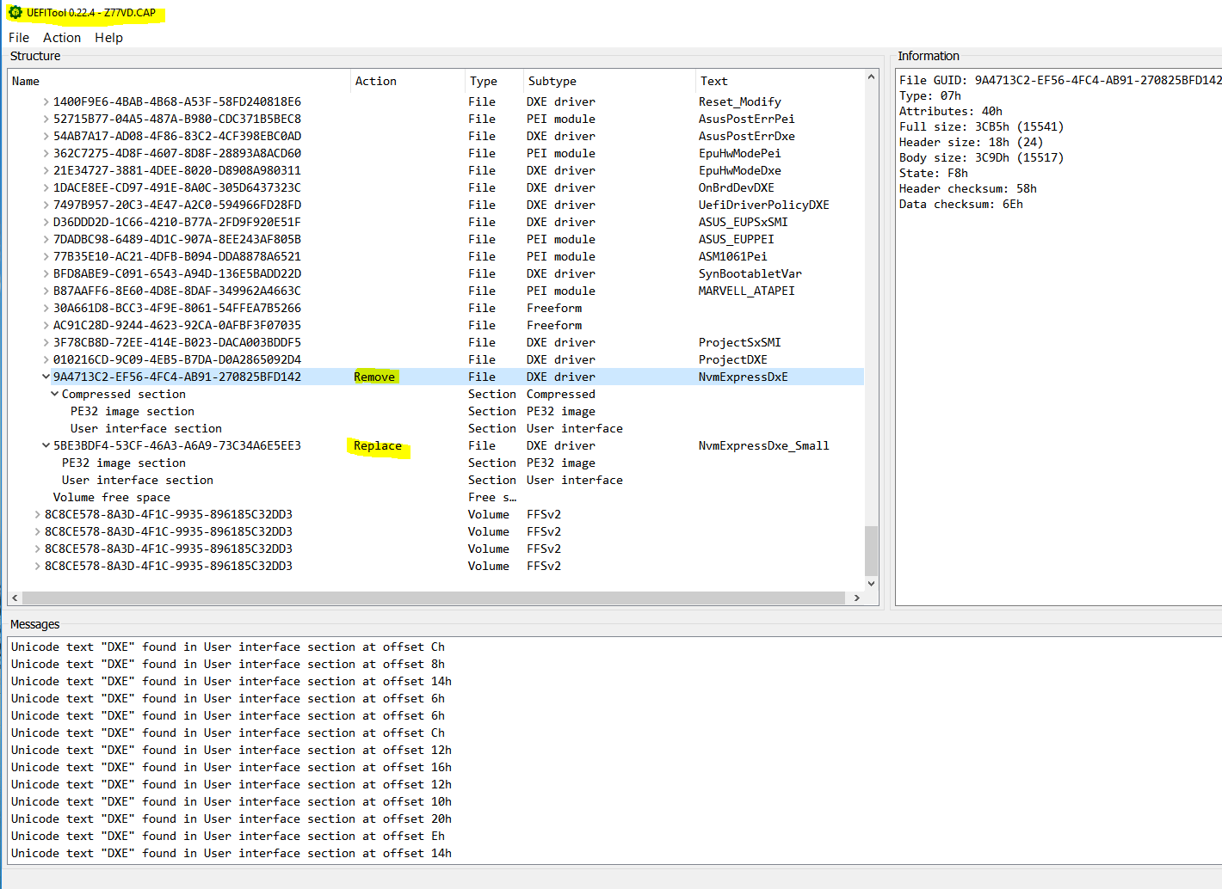The width and height of the screenshot is (1222, 889).
Task: Select the message with offset 10h
Action: [231, 801]
